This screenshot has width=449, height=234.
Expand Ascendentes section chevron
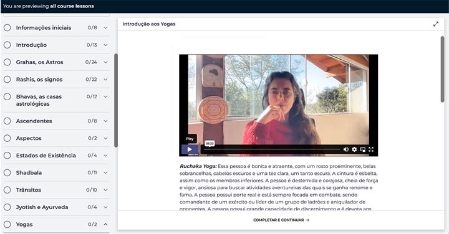pos(105,121)
